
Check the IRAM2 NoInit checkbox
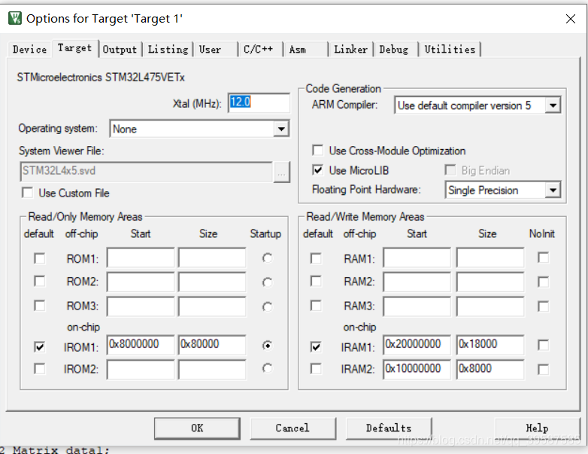point(543,370)
